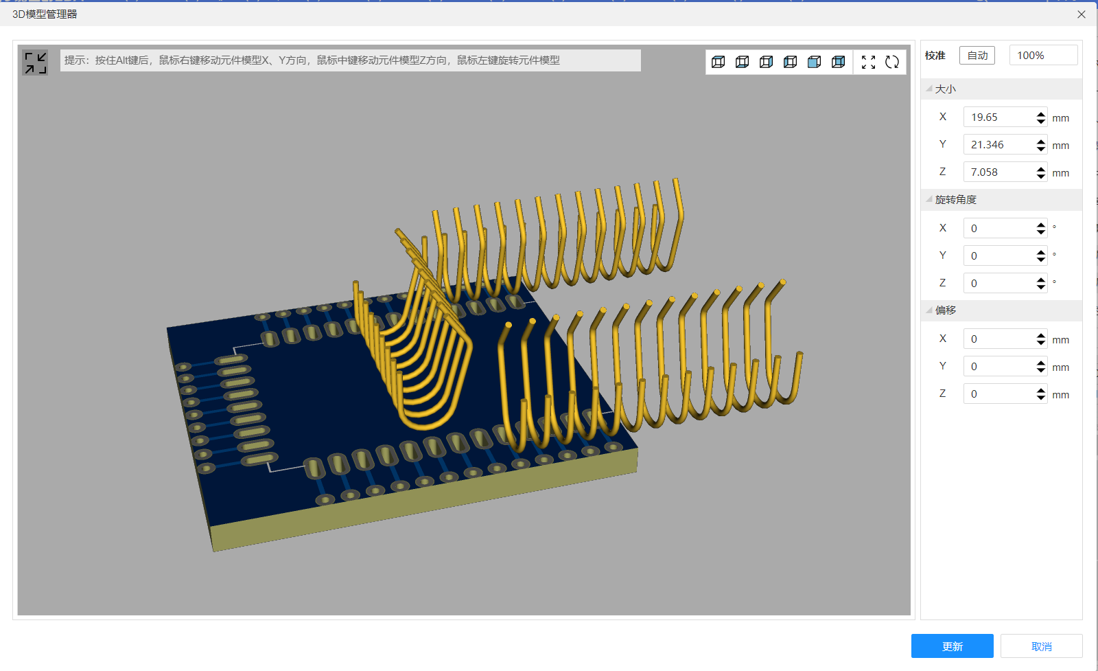Decrease the size Z value with down arrow
This screenshot has width=1098, height=671.
[1041, 177]
